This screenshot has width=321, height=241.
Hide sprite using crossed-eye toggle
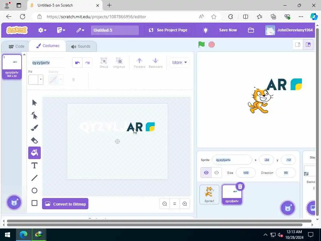coord(217,173)
